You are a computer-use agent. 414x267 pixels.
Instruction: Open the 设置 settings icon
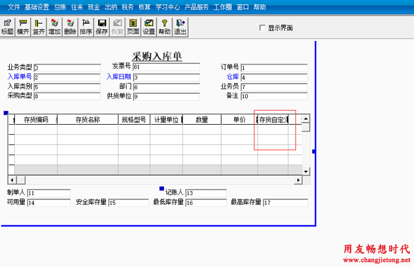coord(148,27)
